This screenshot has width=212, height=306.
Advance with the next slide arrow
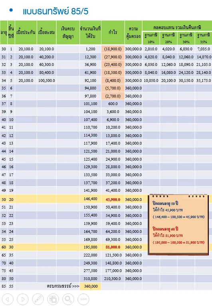(x=23, y=299)
